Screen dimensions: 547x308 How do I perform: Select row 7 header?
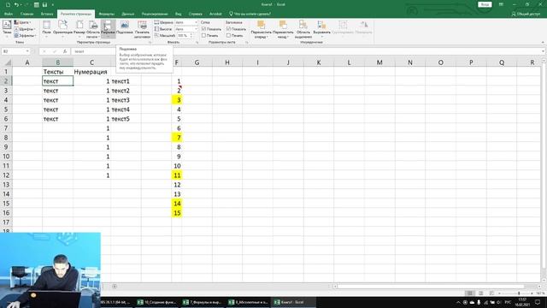(6, 128)
